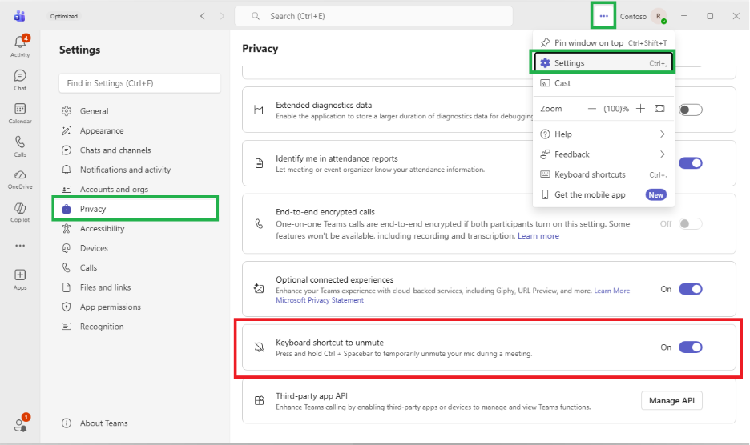The height and width of the screenshot is (445, 750).
Task: Open the Apps store icon
Action: [x=19, y=279]
